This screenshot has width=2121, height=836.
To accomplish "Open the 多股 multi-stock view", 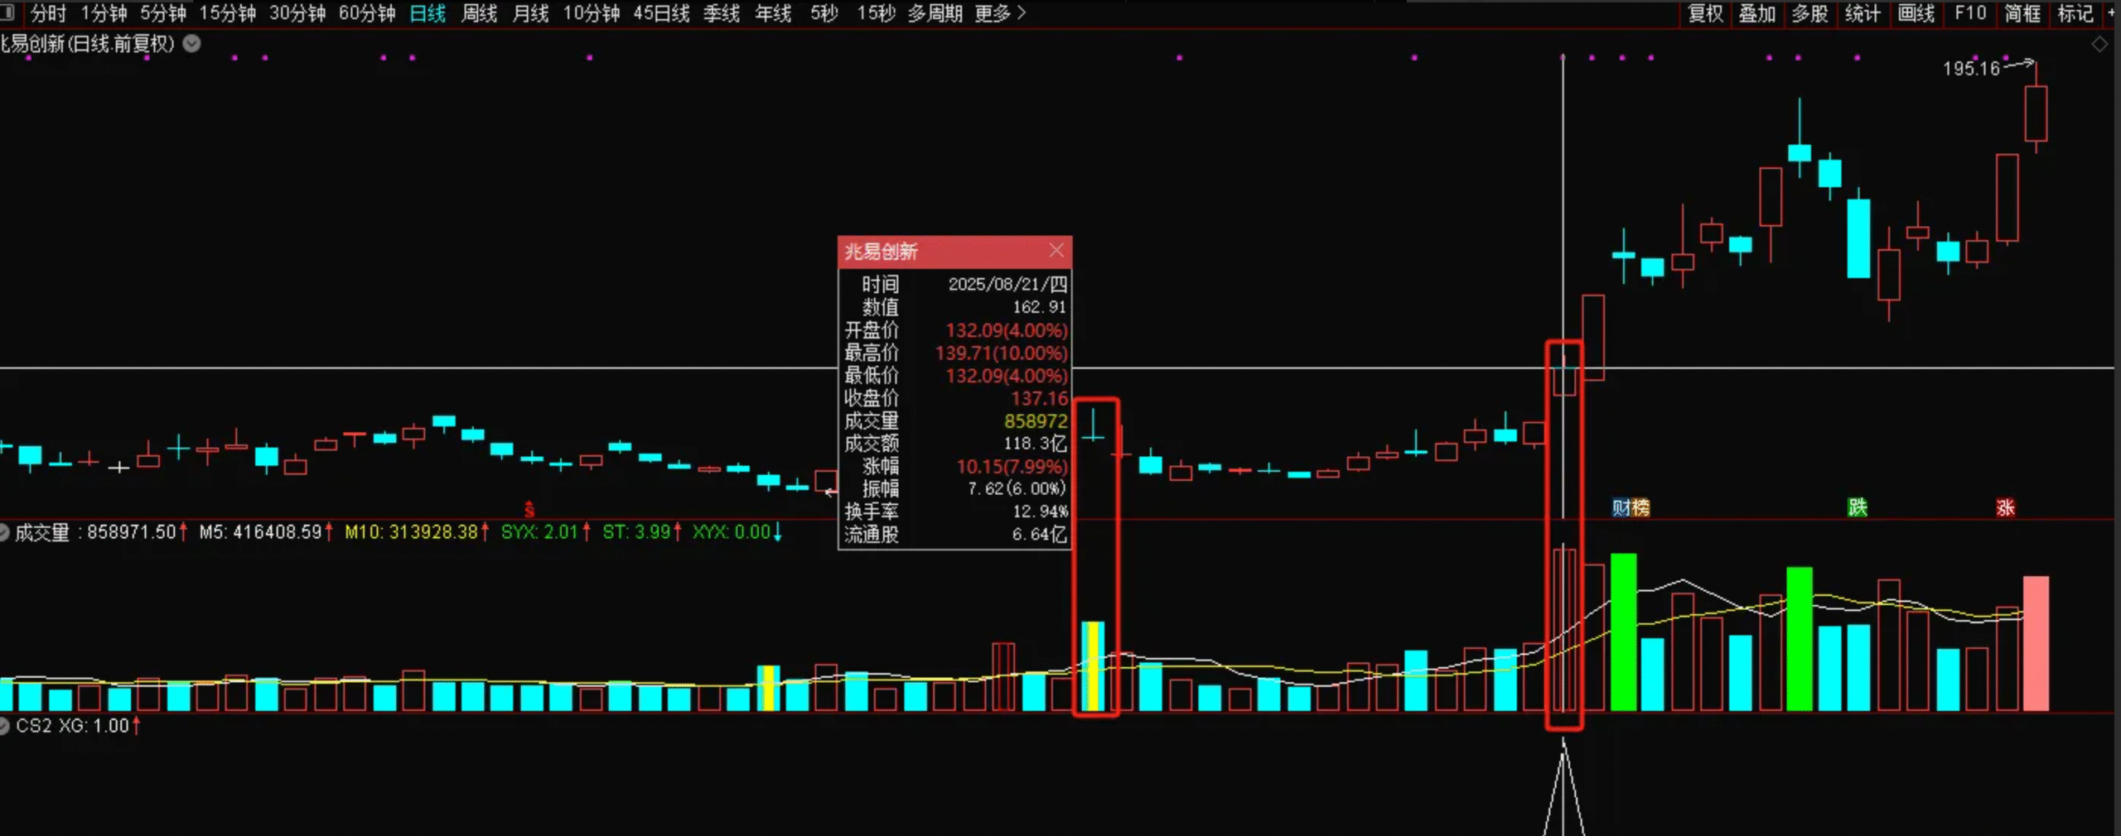I will pos(1810,14).
